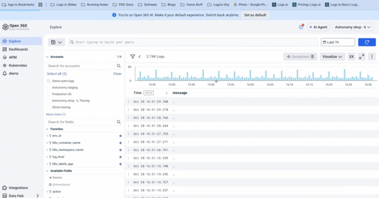This screenshot has width=379, height=198.
Task: Expand log row 16:31:28.766
Action: (128, 118)
